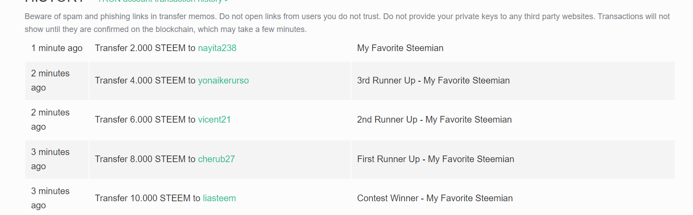Click the '3rd Runner Up' memo text
693x215 pixels.
click(434, 80)
